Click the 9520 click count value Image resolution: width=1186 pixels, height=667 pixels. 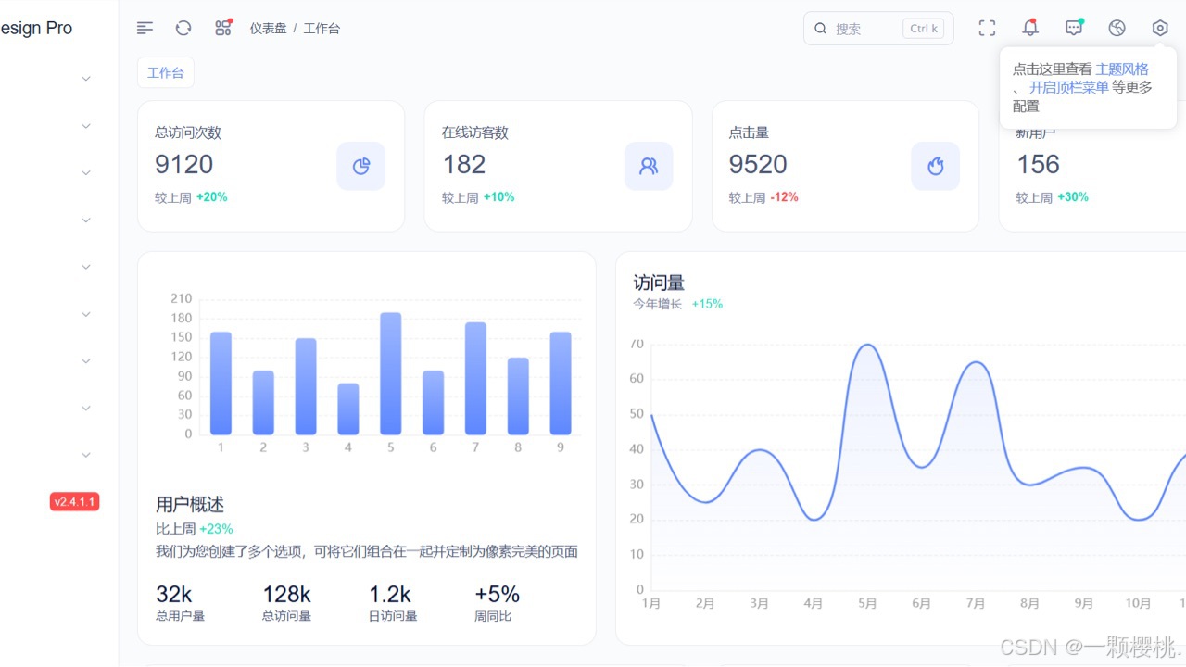point(758,165)
